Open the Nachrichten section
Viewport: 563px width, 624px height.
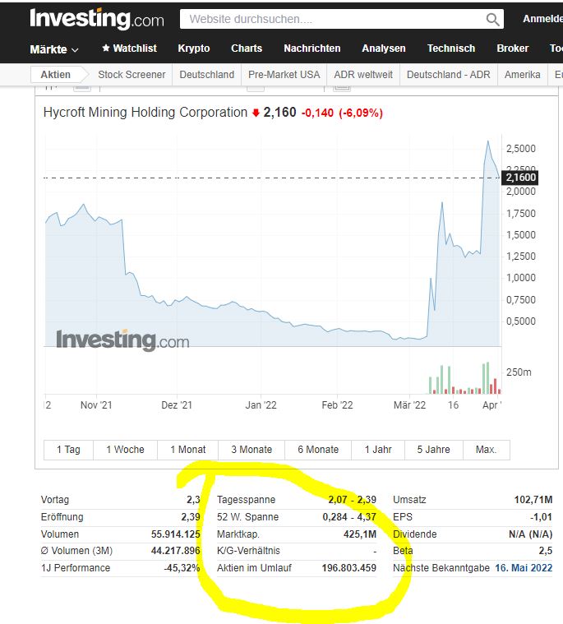(x=312, y=49)
